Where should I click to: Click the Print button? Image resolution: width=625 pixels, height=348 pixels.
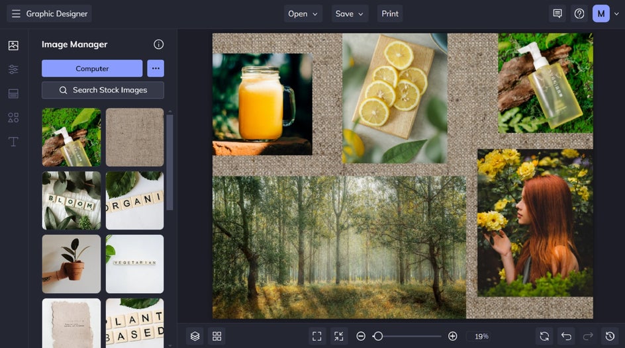pyautogui.click(x=390, y=13)
